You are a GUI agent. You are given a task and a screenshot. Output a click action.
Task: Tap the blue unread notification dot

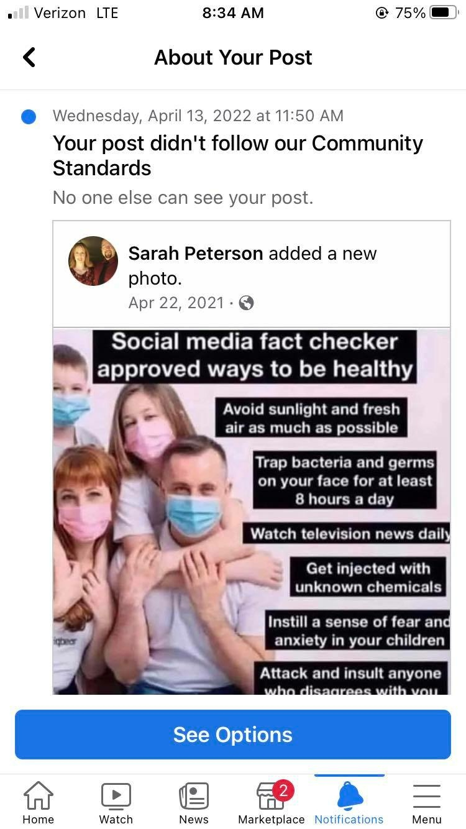pyautogui.click(x=29, y=116)
